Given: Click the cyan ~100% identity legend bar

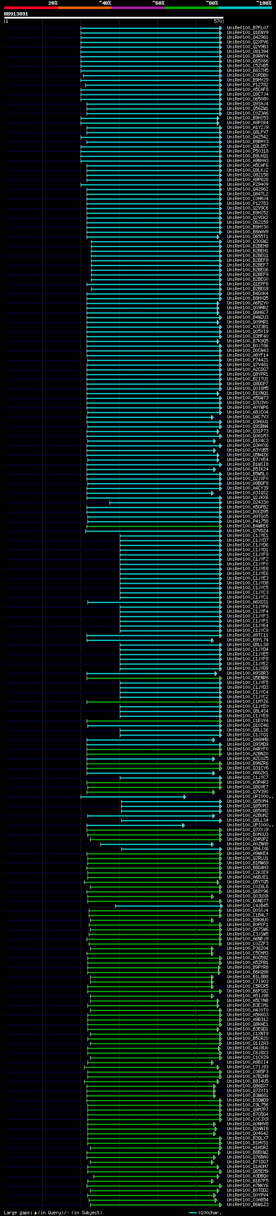Looking at the screenshot, I should click(x=245, y=8).
